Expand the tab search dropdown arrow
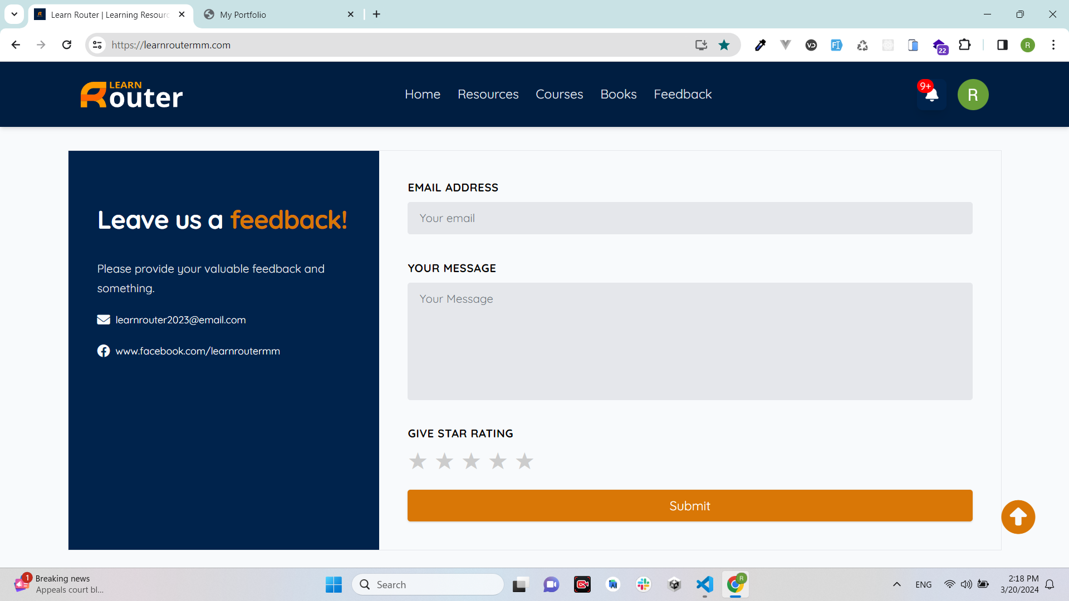 tap(14, 14)
